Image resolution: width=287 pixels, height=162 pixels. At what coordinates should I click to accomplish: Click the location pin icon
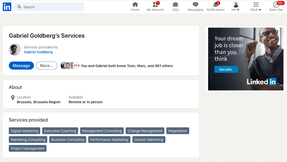[x=13, y=98]
